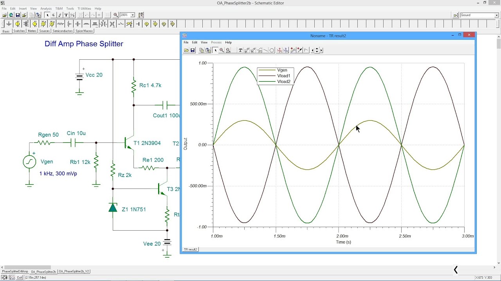The width and height of the screenshot is (501, 281).
Task: Switch to OA_PhaseSplitter2b_V2 schematic tab
Action: [x=74, y=271]
